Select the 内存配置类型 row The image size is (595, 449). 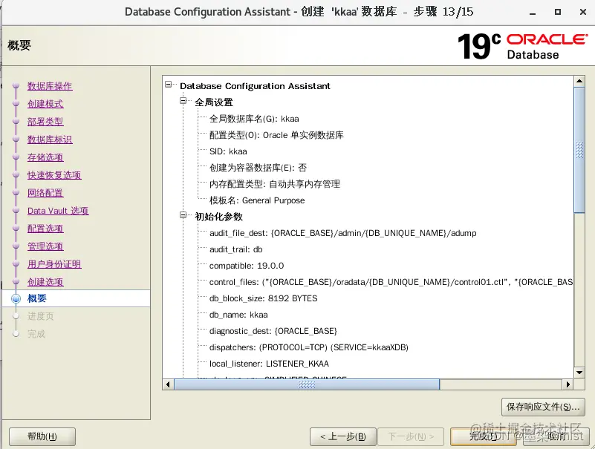click(274, 184)
